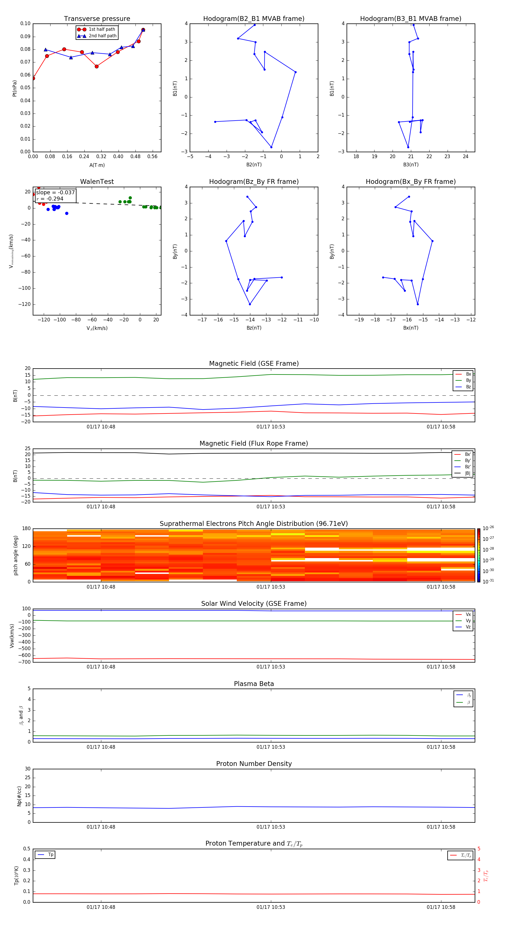
Task: Click '01/17 10:58' tick under Plasma Beta
Action: click(441, 747)
